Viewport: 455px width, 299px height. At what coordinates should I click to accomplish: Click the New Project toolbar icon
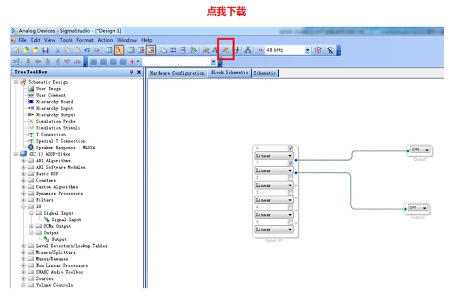pyautogui.click(x=16, y=50)
